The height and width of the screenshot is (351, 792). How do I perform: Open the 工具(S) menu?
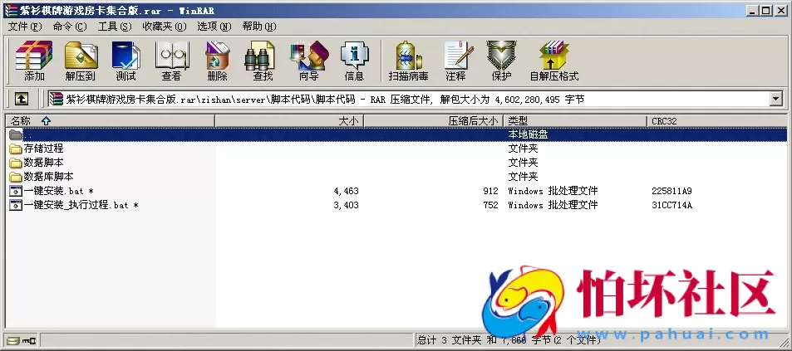coord(115,27)
